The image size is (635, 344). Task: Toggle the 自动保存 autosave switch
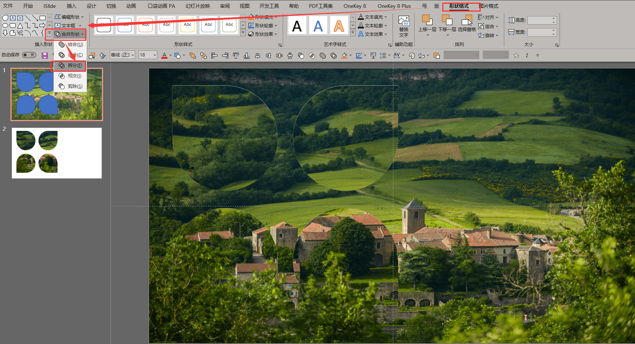29,55
